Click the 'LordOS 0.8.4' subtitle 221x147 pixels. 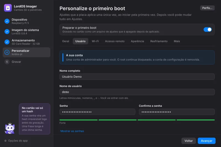point(19,33)
